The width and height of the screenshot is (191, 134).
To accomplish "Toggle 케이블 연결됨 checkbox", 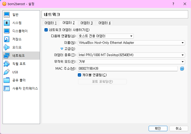I will (x=79, y=75).
